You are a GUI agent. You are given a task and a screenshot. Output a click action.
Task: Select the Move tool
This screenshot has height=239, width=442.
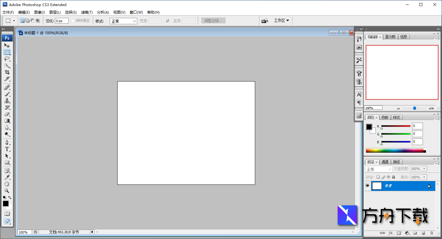7,45
